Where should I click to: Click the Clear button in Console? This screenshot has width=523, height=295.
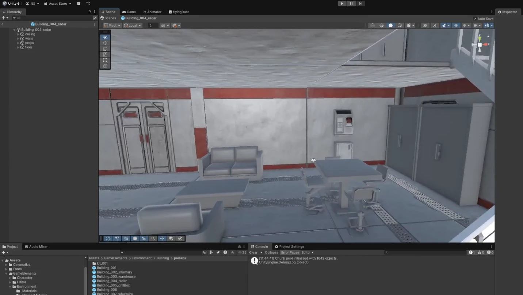pos(253,252)
